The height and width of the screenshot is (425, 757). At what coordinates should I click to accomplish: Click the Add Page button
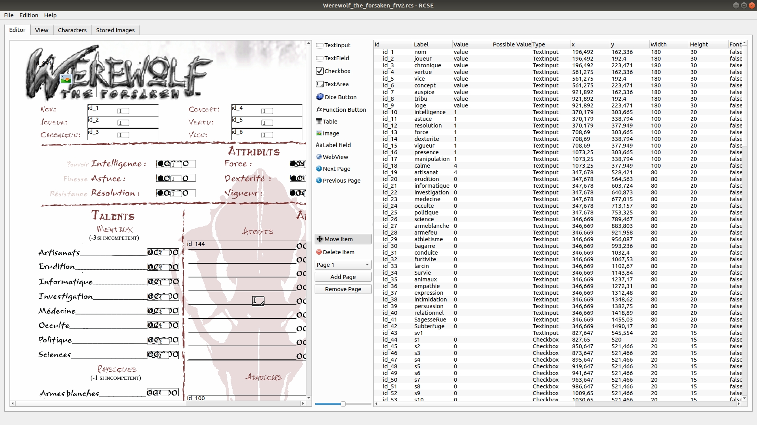point(343,277)
